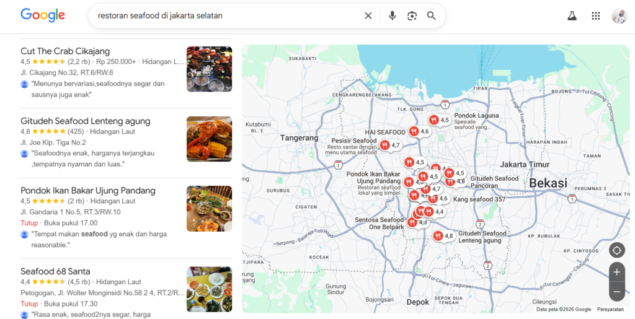This screenshot has width=635, height=319.
Task: Select Kang seafood 357 4,6 map pin
Action: pos(438,198)
